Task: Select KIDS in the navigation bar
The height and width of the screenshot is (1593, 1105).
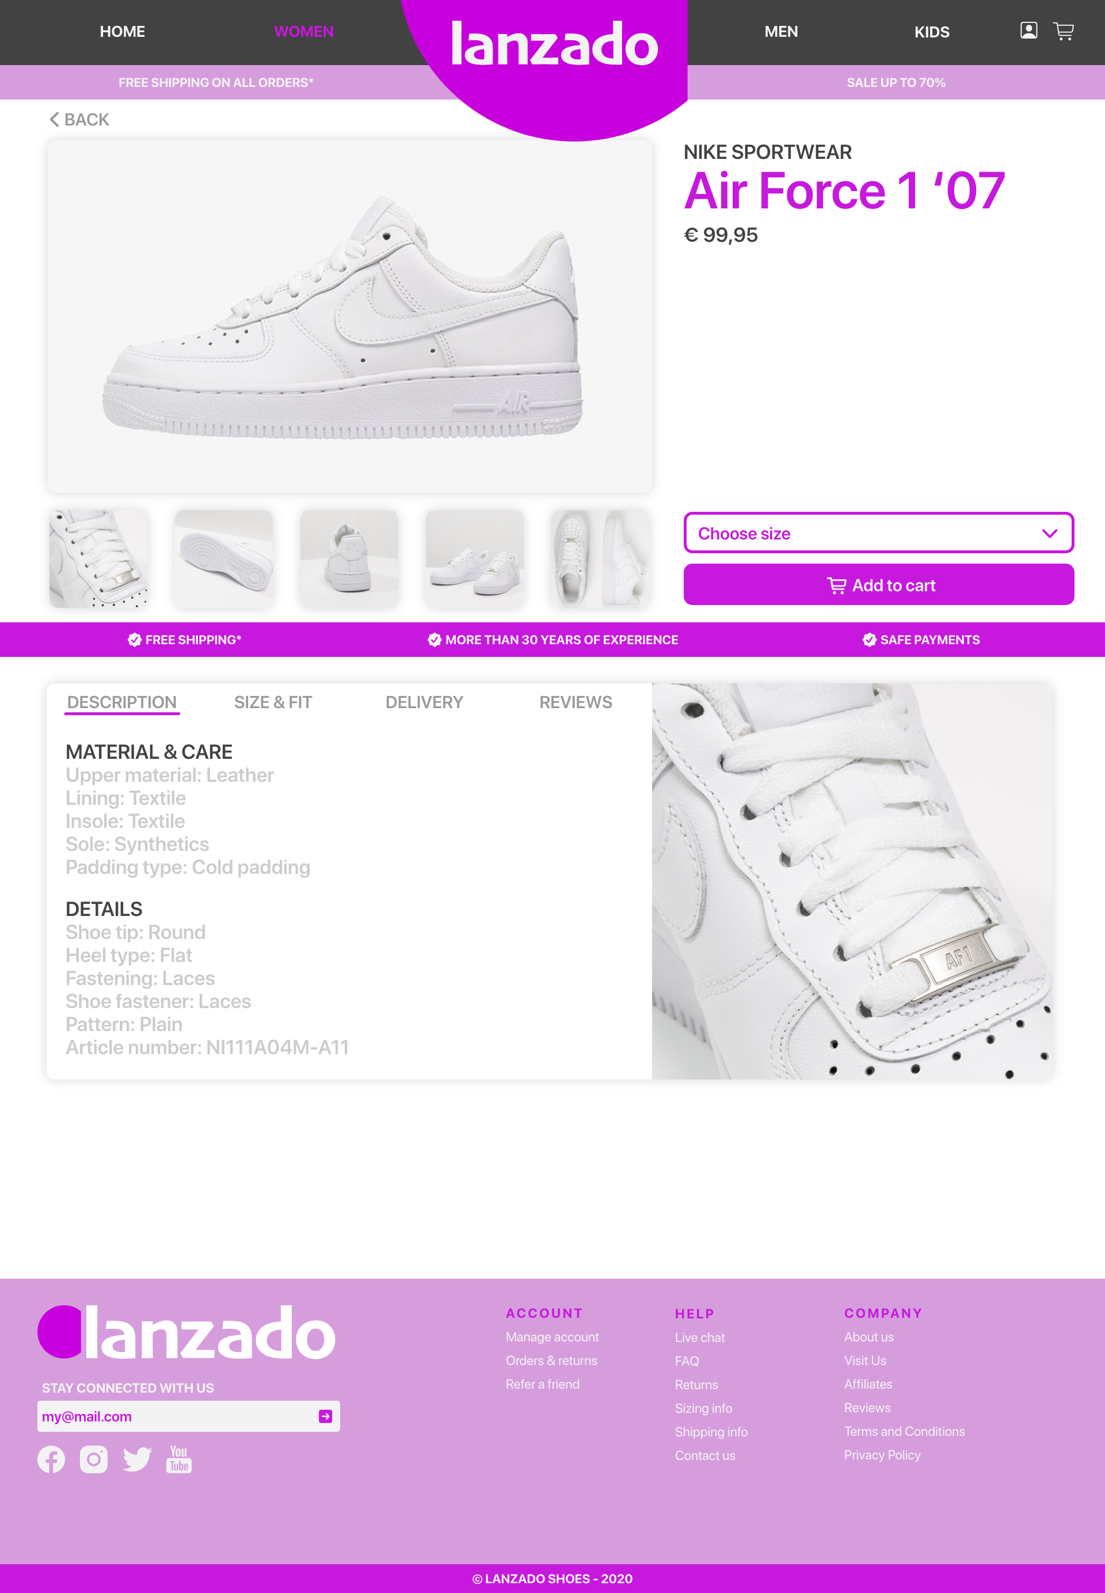Action: 931,32
